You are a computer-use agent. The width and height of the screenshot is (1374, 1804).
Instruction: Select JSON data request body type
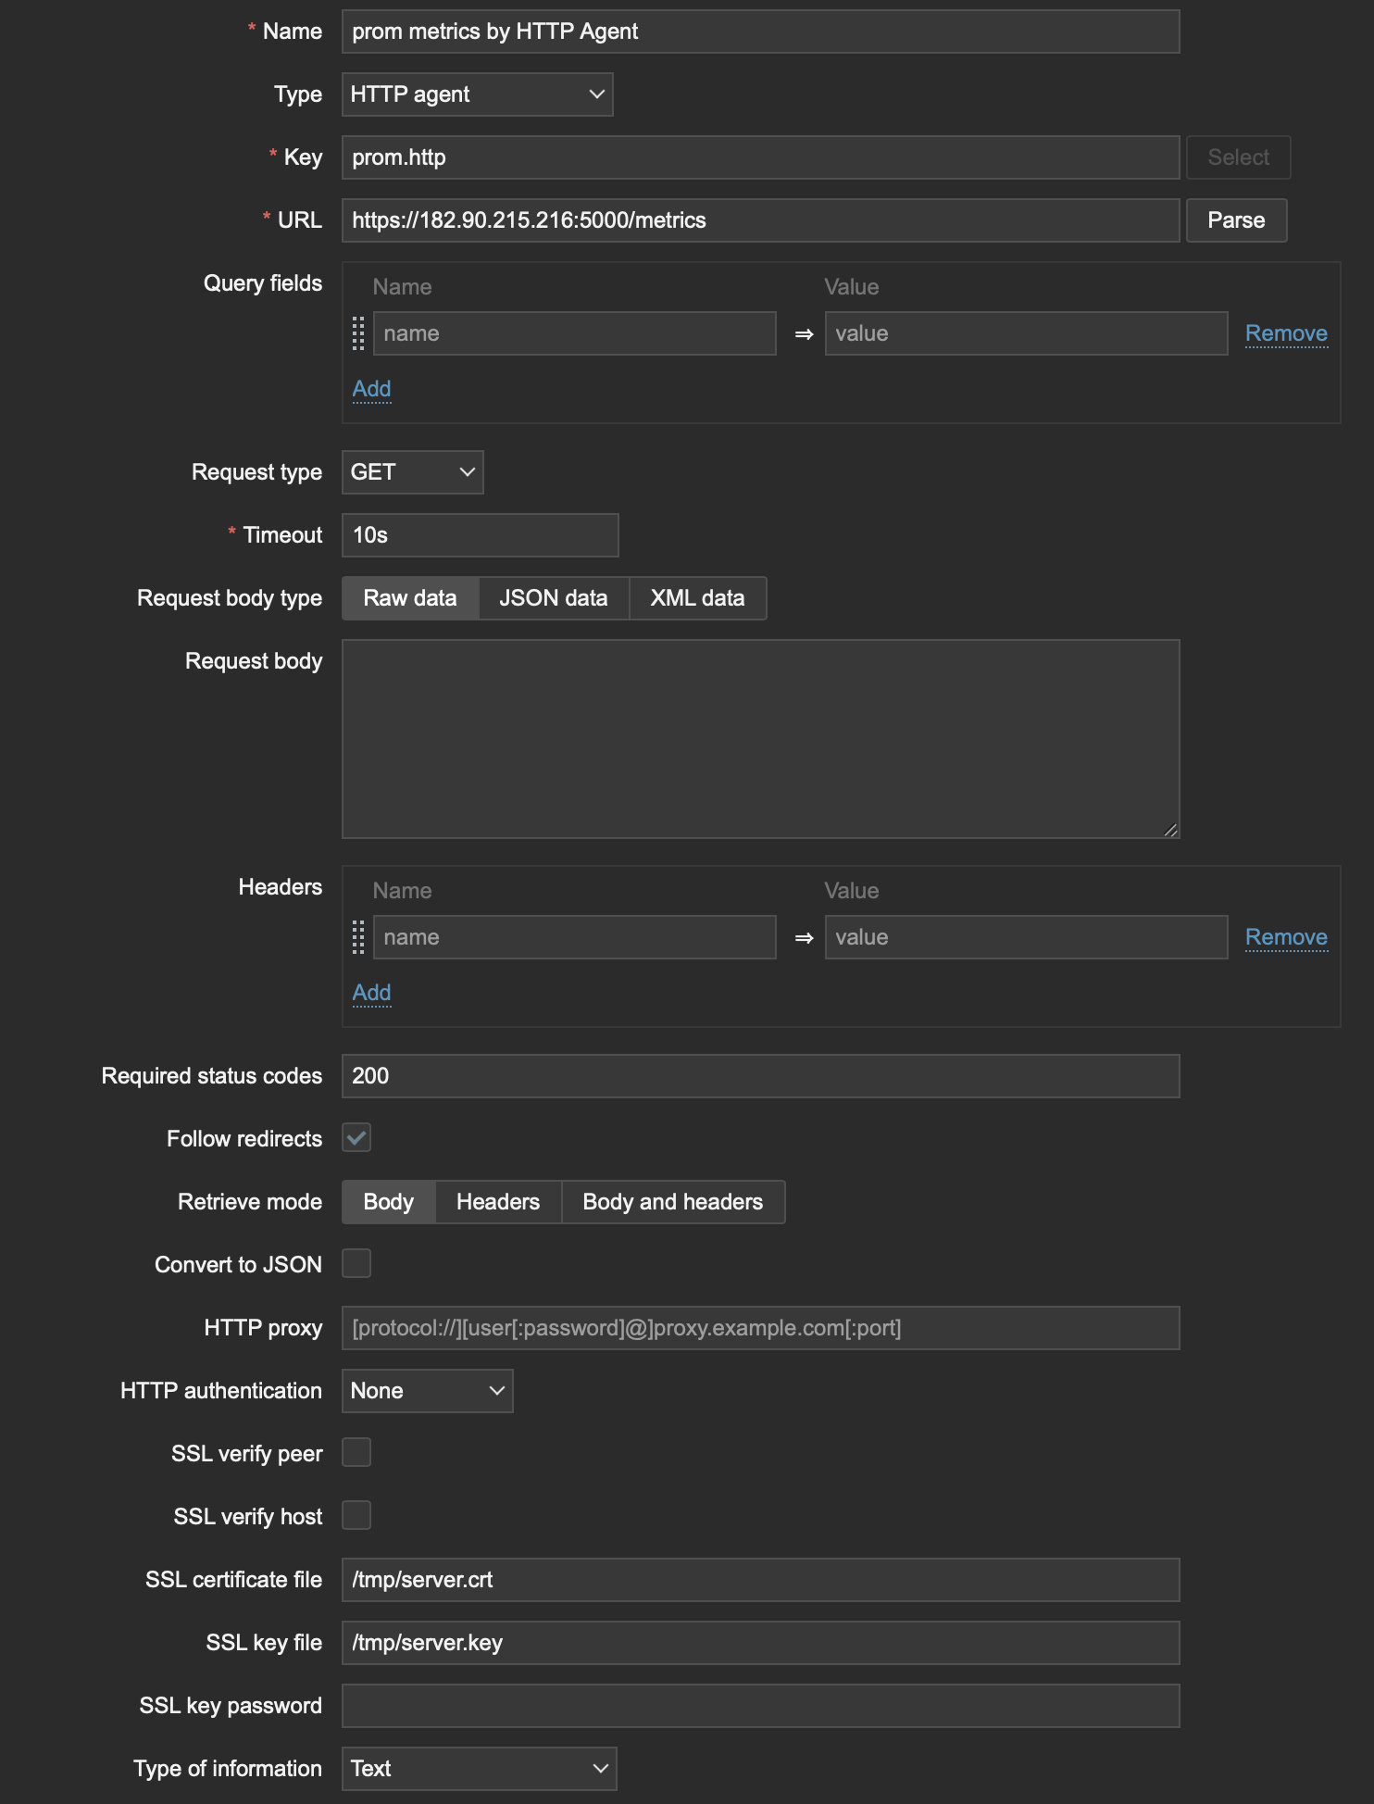tap(553, 598)
